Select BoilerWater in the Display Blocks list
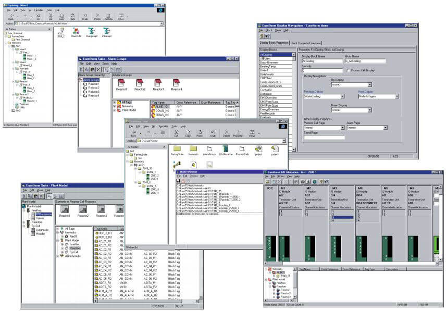447x311 pixels. (267, 73)
